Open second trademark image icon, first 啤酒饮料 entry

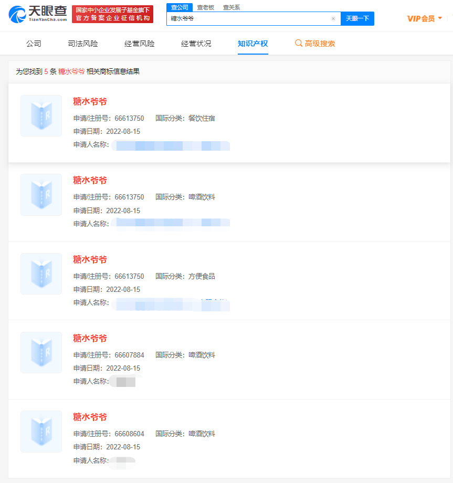[41, 195]
